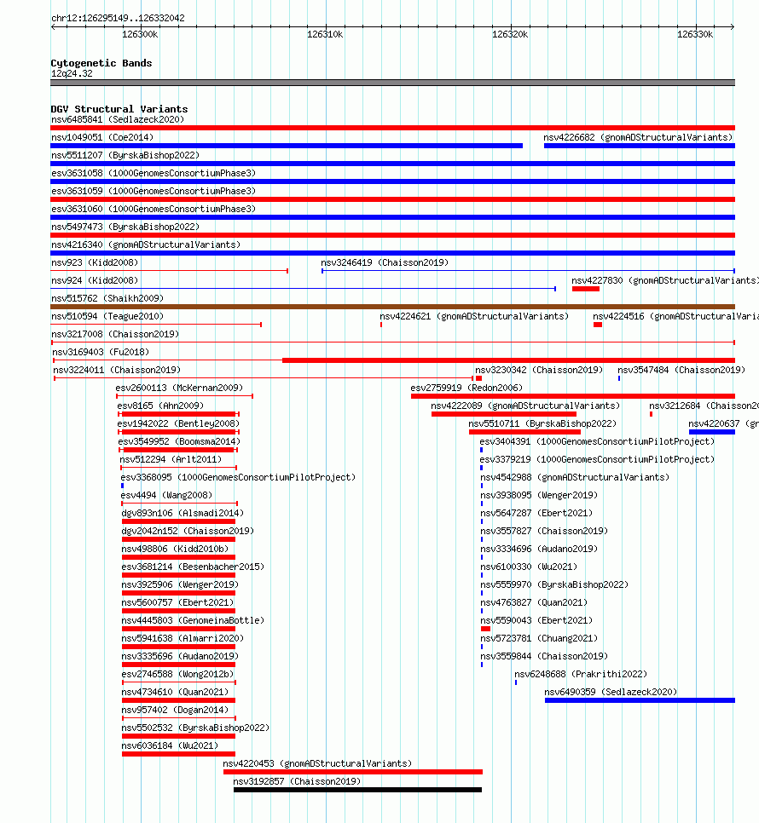The height and width of the screenshot is (823, 759).
Task: Click nsv3557827 (Chaisson2019) label
Action: pyautogui.click(x=544, y=530)
